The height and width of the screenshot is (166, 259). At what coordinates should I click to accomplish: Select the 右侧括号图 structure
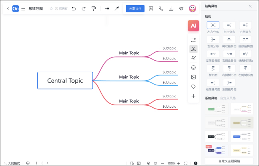(213, 83)
